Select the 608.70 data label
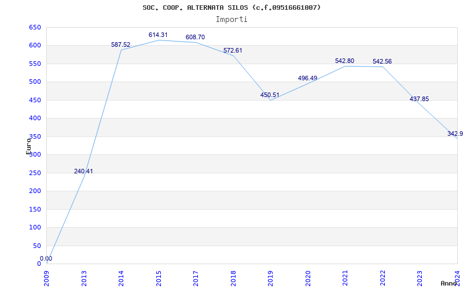Screen dimensions: 463x289 (195, 37)
